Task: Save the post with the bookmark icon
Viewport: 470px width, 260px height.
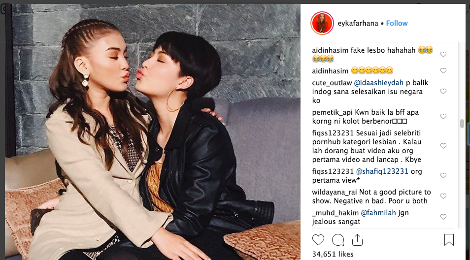Action: click(449, 240)
